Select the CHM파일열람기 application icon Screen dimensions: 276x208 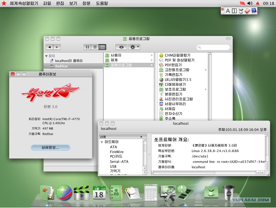tap(161, 55)
